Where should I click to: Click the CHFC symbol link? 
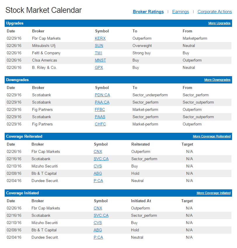point(100,124)
